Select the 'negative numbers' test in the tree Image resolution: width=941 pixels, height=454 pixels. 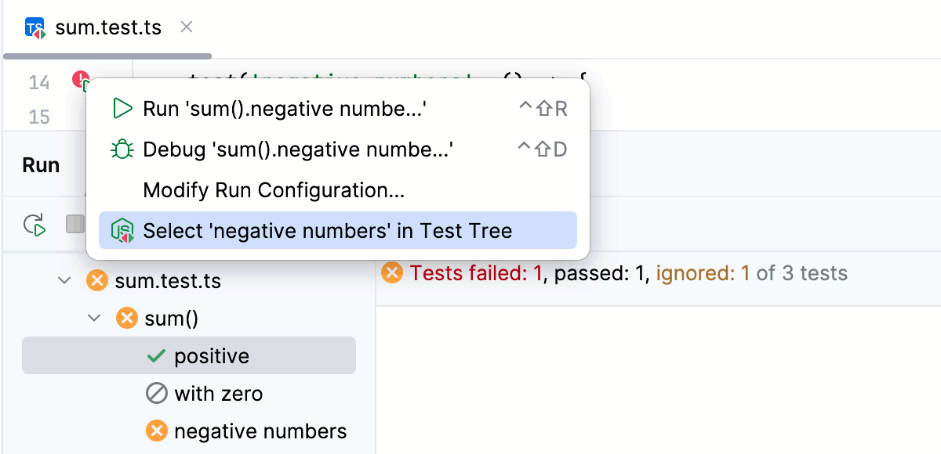(x=260, y=431)
